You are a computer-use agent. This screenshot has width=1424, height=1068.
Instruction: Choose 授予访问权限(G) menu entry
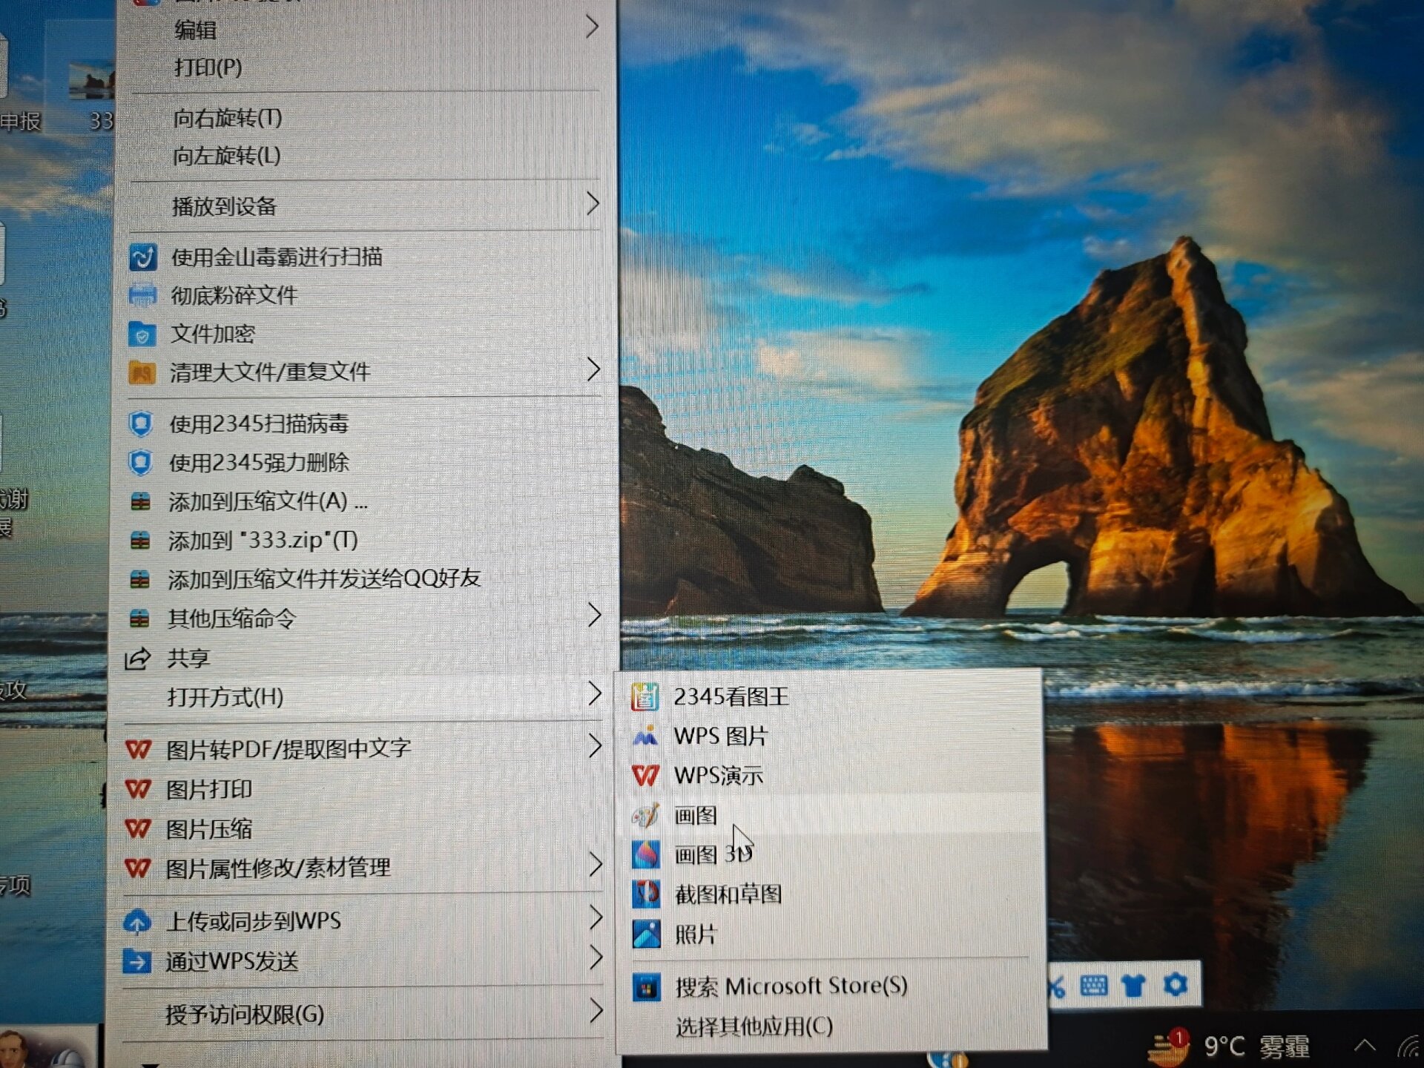(363, 1014)
